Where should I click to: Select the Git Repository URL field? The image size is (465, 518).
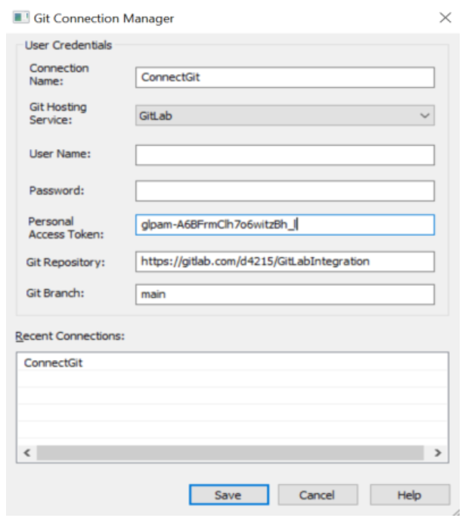pos(285,261)
